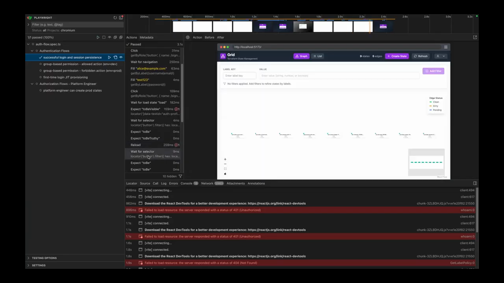The width and height of the screenshot is (504, 283).
Task: Select the Before snapshot view
Action: tap(209, 37)
